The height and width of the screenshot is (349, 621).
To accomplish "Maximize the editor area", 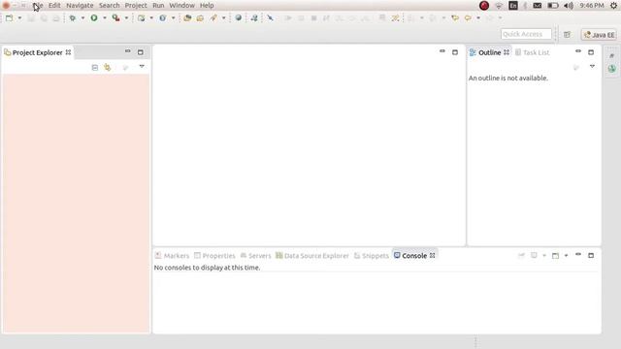I will click(x=455, y=52).
